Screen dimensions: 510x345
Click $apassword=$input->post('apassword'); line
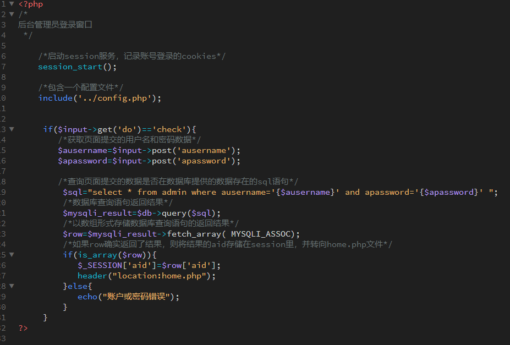149,161
